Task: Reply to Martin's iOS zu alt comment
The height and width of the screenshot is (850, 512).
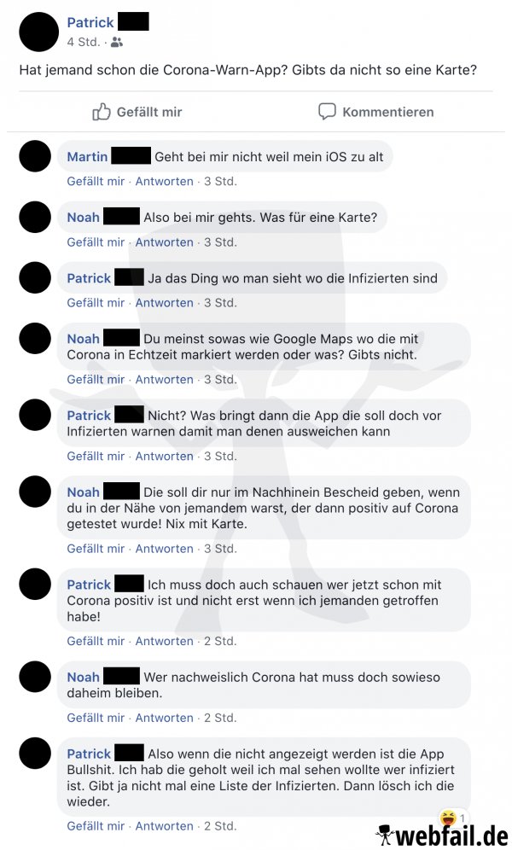Action: click(x=164, y=181)
